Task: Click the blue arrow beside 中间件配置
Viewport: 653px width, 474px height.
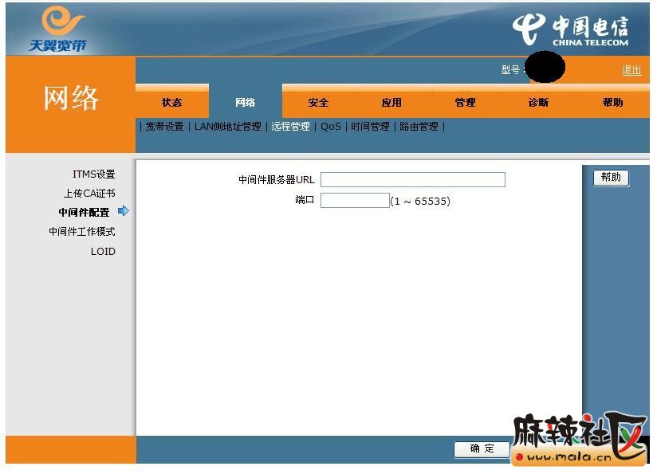Action: tap(123, 211)
